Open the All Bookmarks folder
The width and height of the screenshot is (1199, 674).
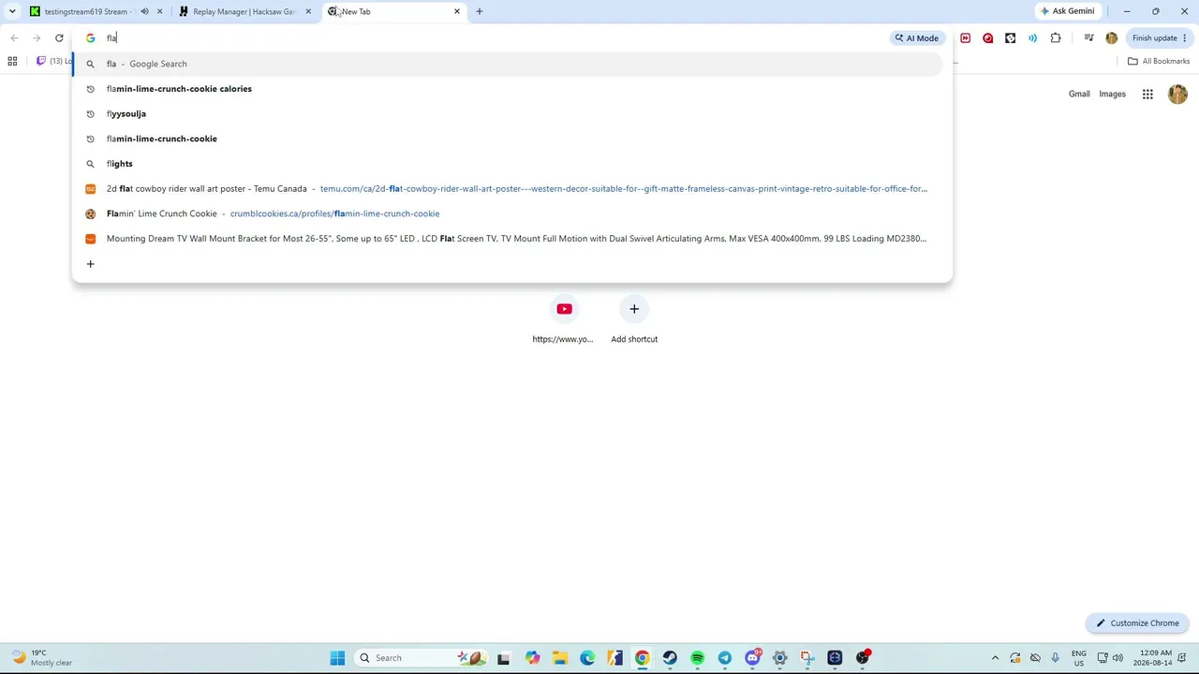[x=1159, y=61]
